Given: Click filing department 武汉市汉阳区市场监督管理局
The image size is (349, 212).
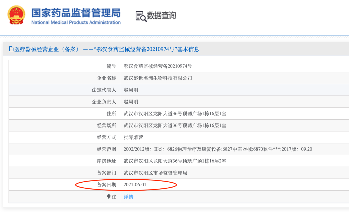Looking at the screenshot, I should 155,173.
